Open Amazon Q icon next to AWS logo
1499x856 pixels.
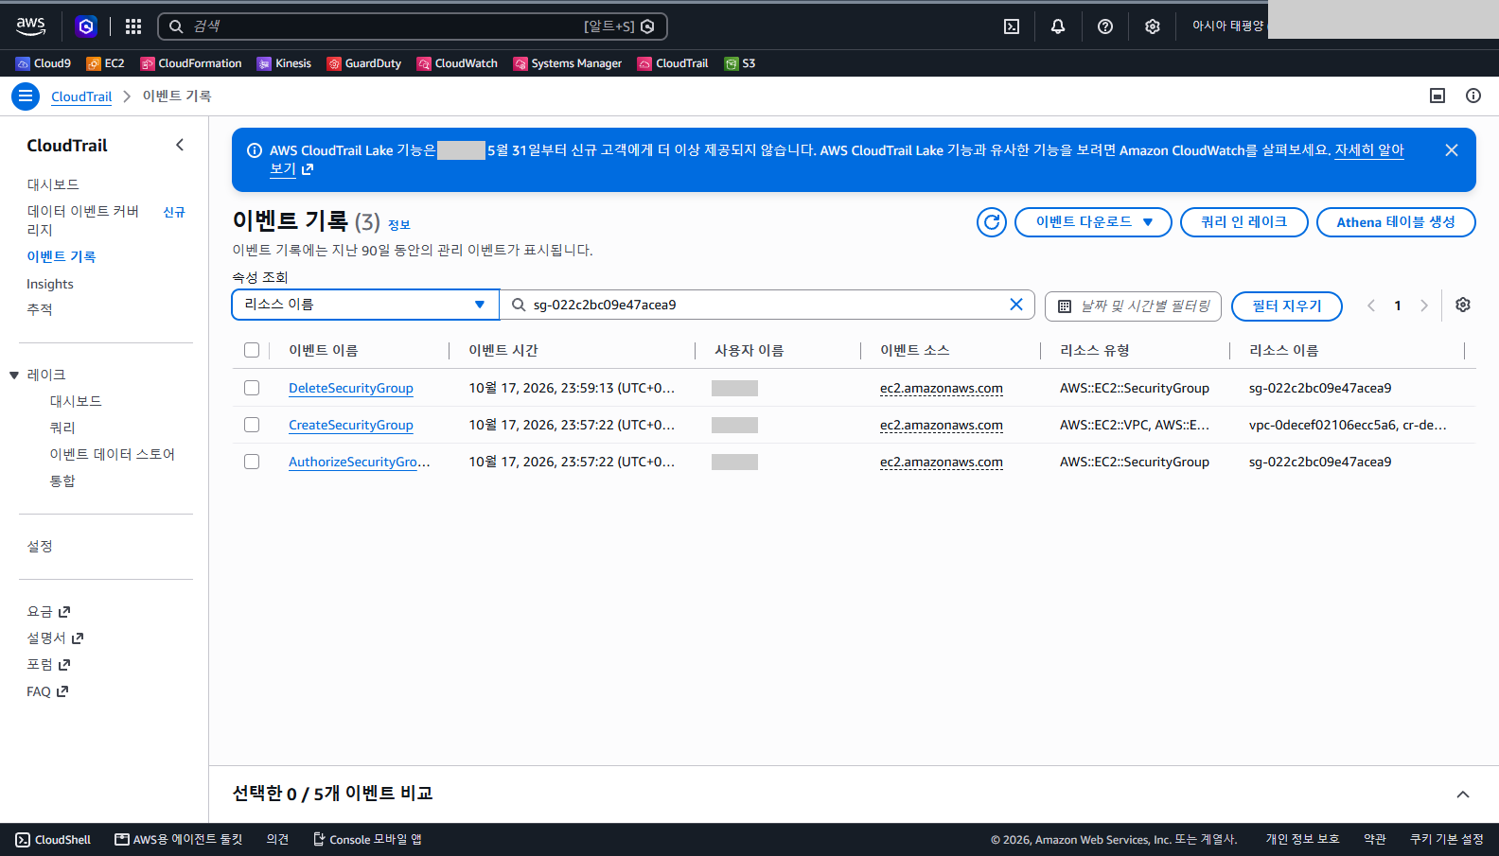pyautogui.click(x=86, y=26)
